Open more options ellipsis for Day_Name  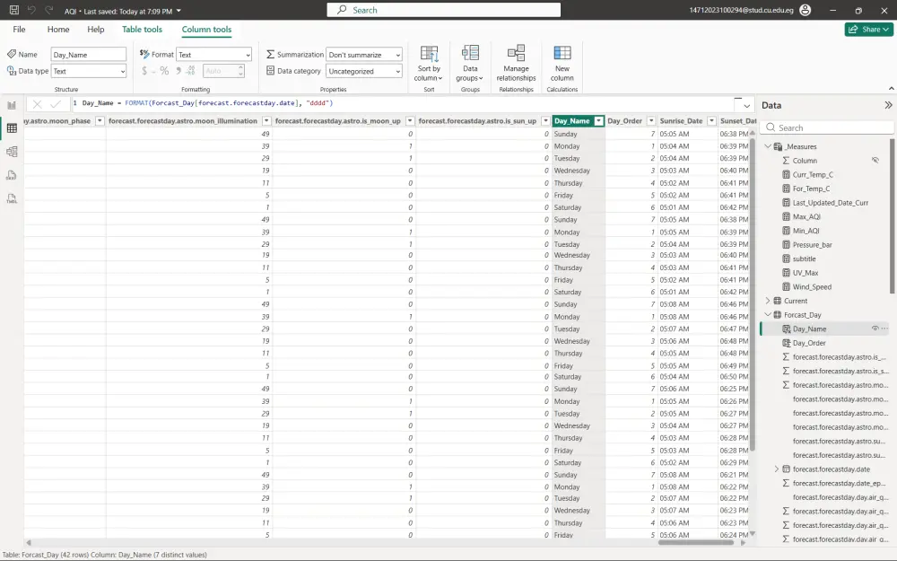[x=885, y=329]
